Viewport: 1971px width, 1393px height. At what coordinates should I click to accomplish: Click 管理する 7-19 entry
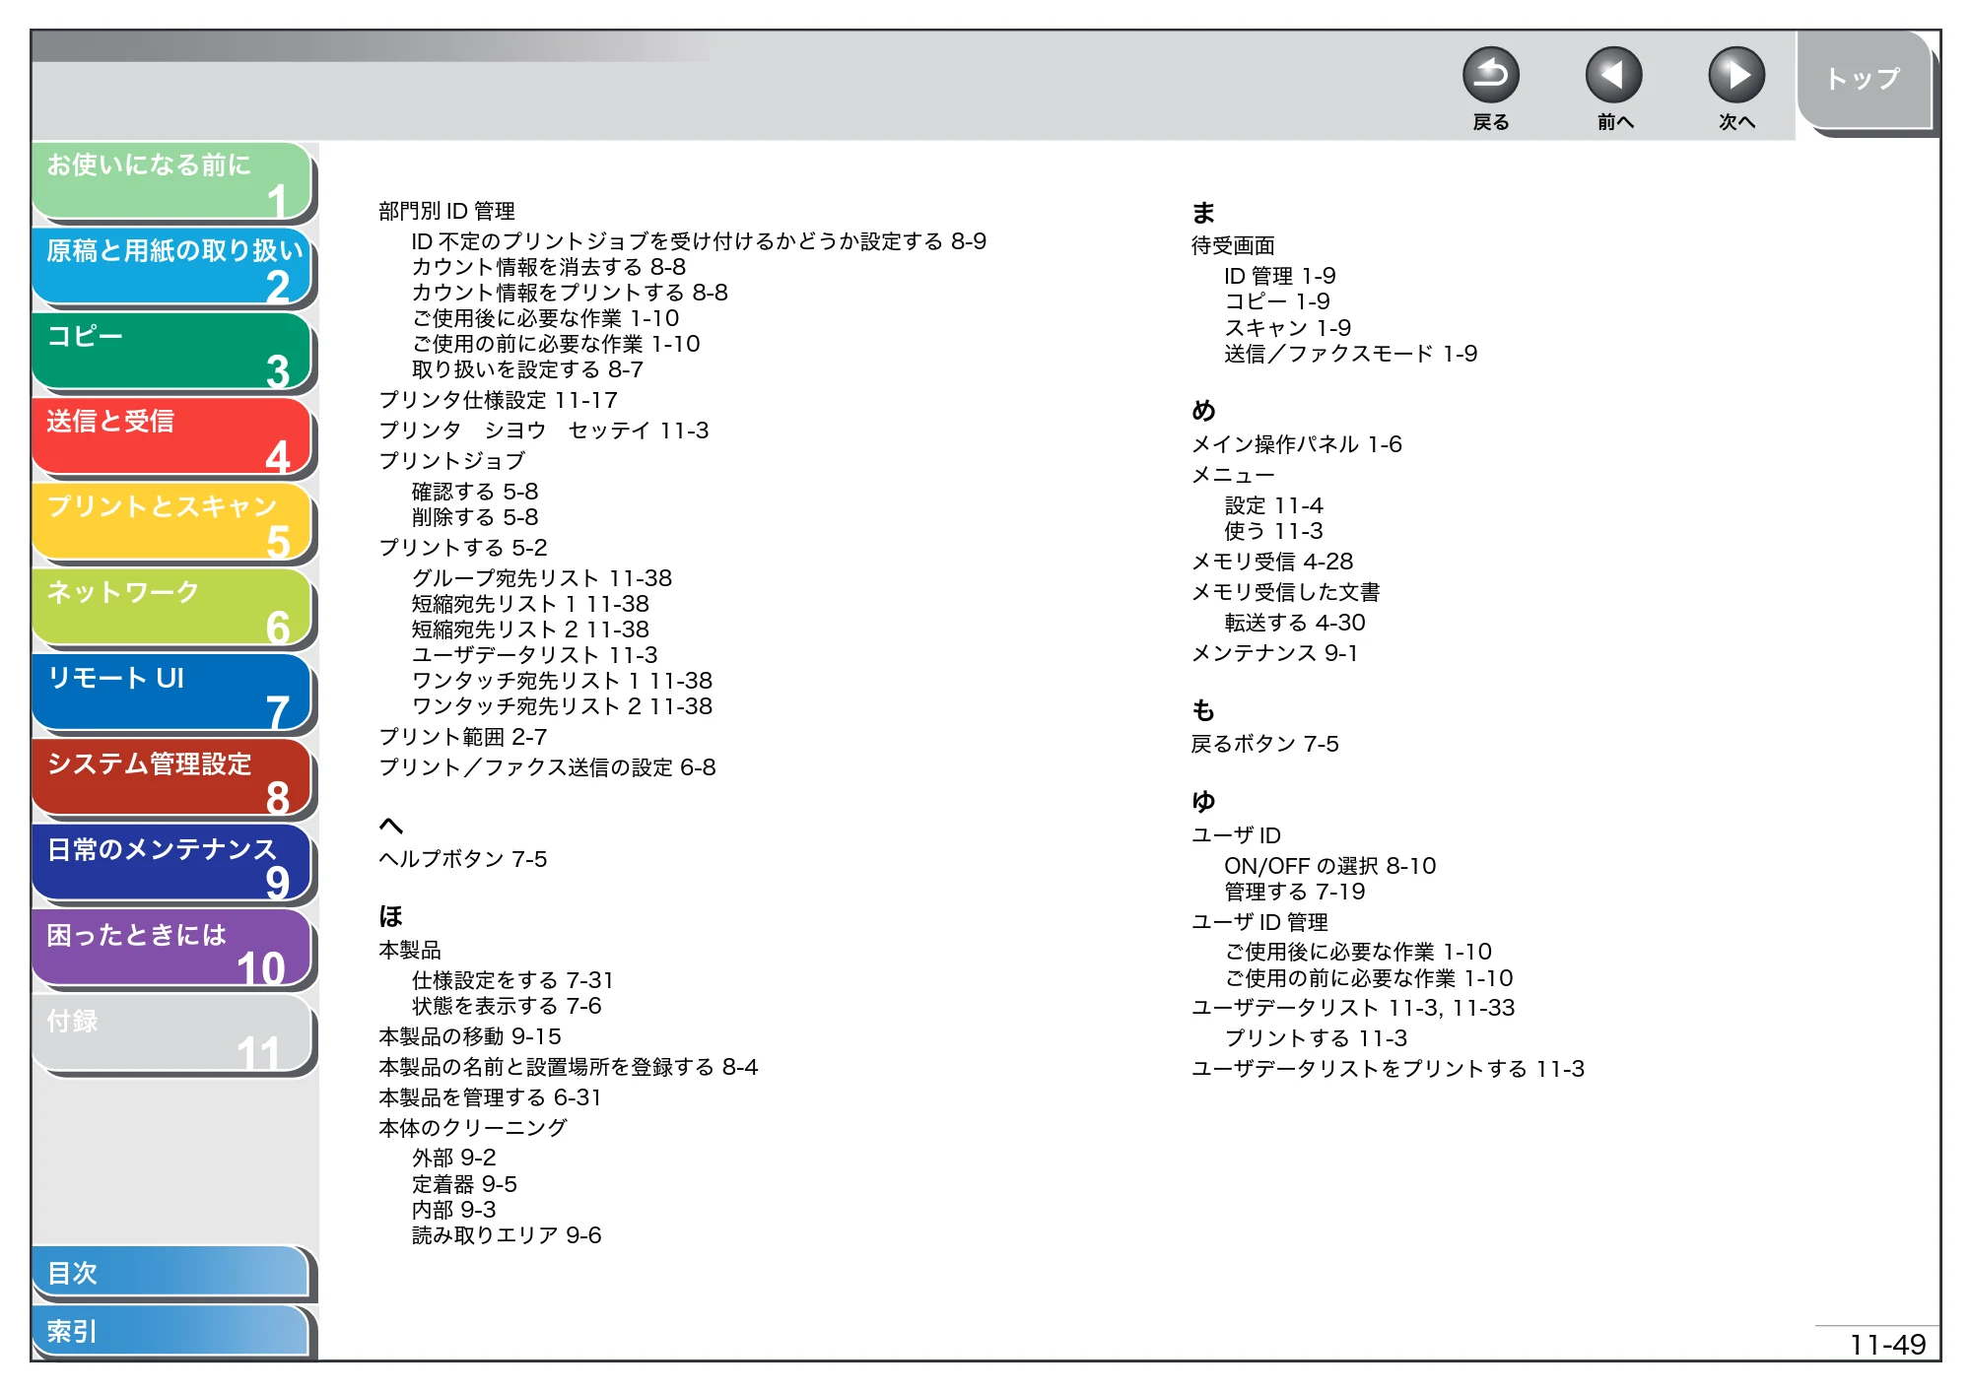1295,892
